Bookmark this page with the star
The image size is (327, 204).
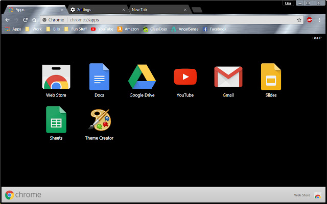click(299, 20)
